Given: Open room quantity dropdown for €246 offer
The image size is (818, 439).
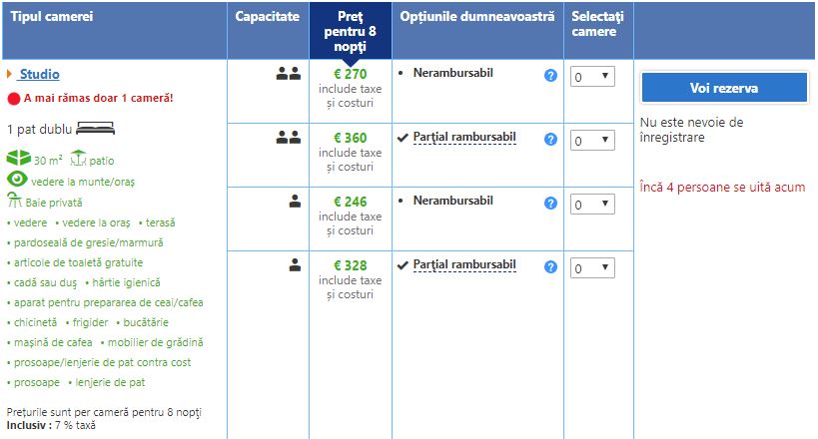Looking at the screenshot, I should 592,205.
